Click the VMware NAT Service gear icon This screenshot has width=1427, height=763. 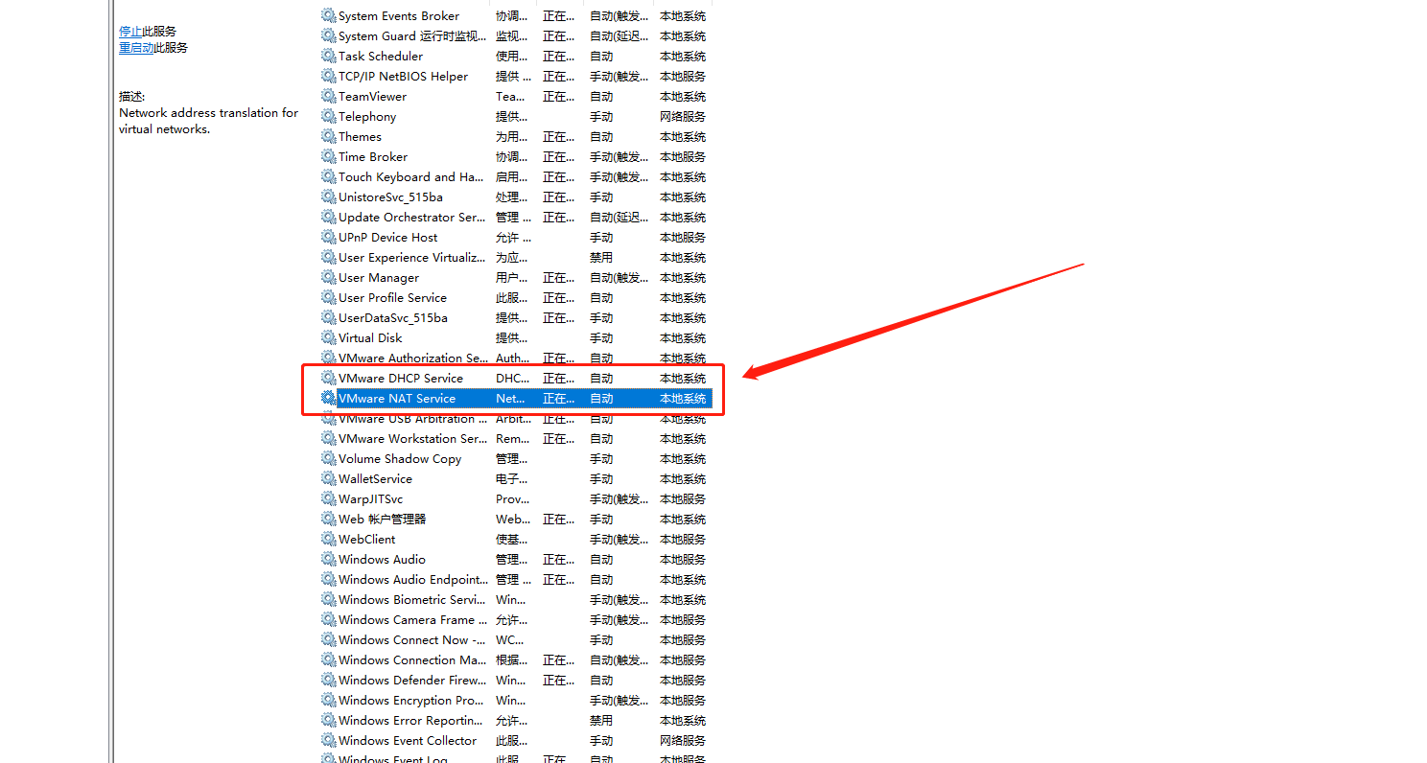point(329,399)
